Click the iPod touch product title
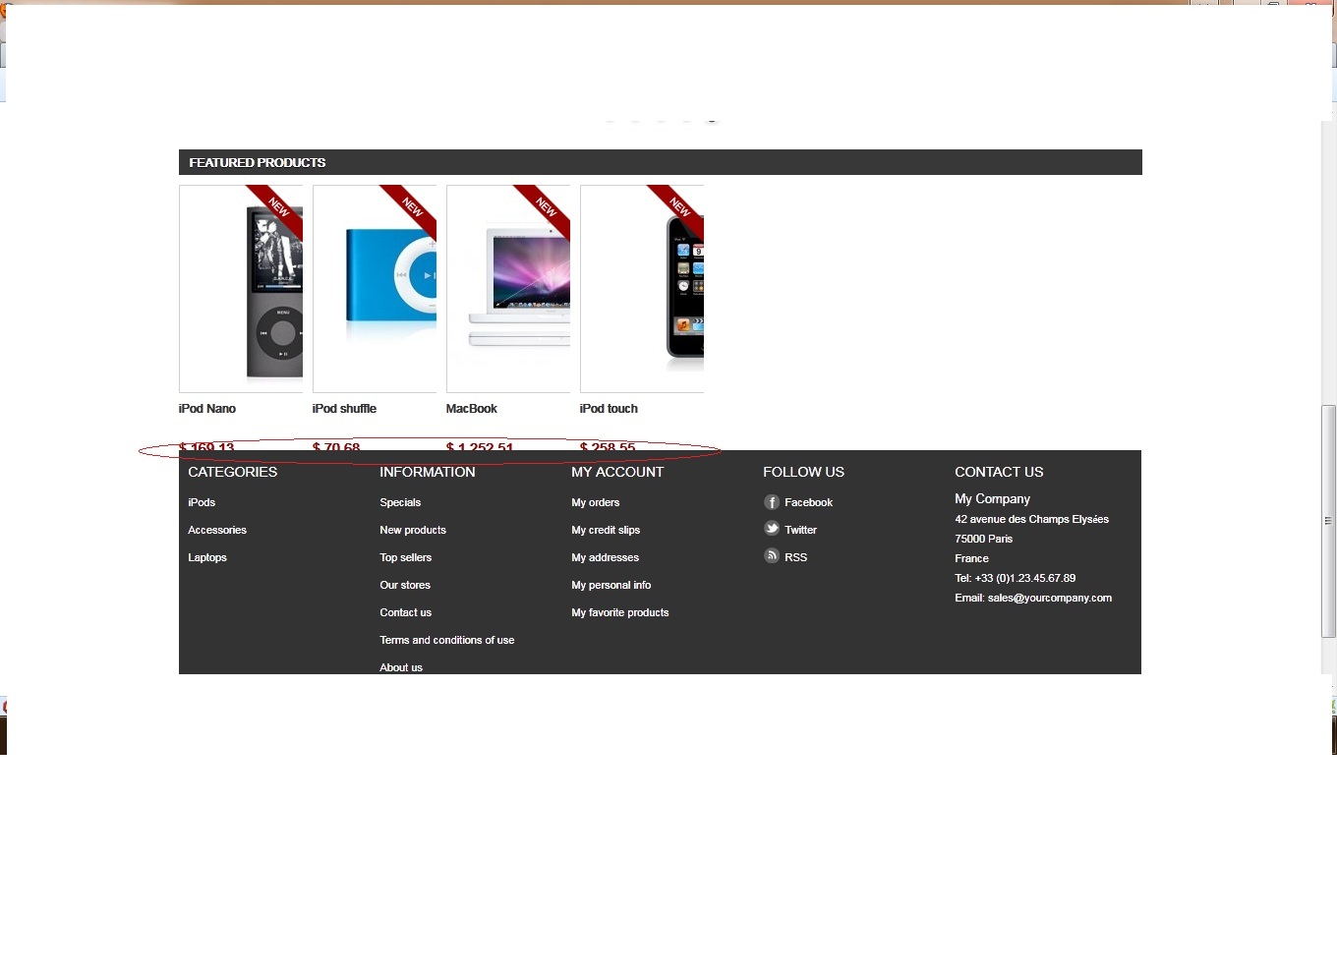Screen dimensions: 1337x975 (609, 409)
